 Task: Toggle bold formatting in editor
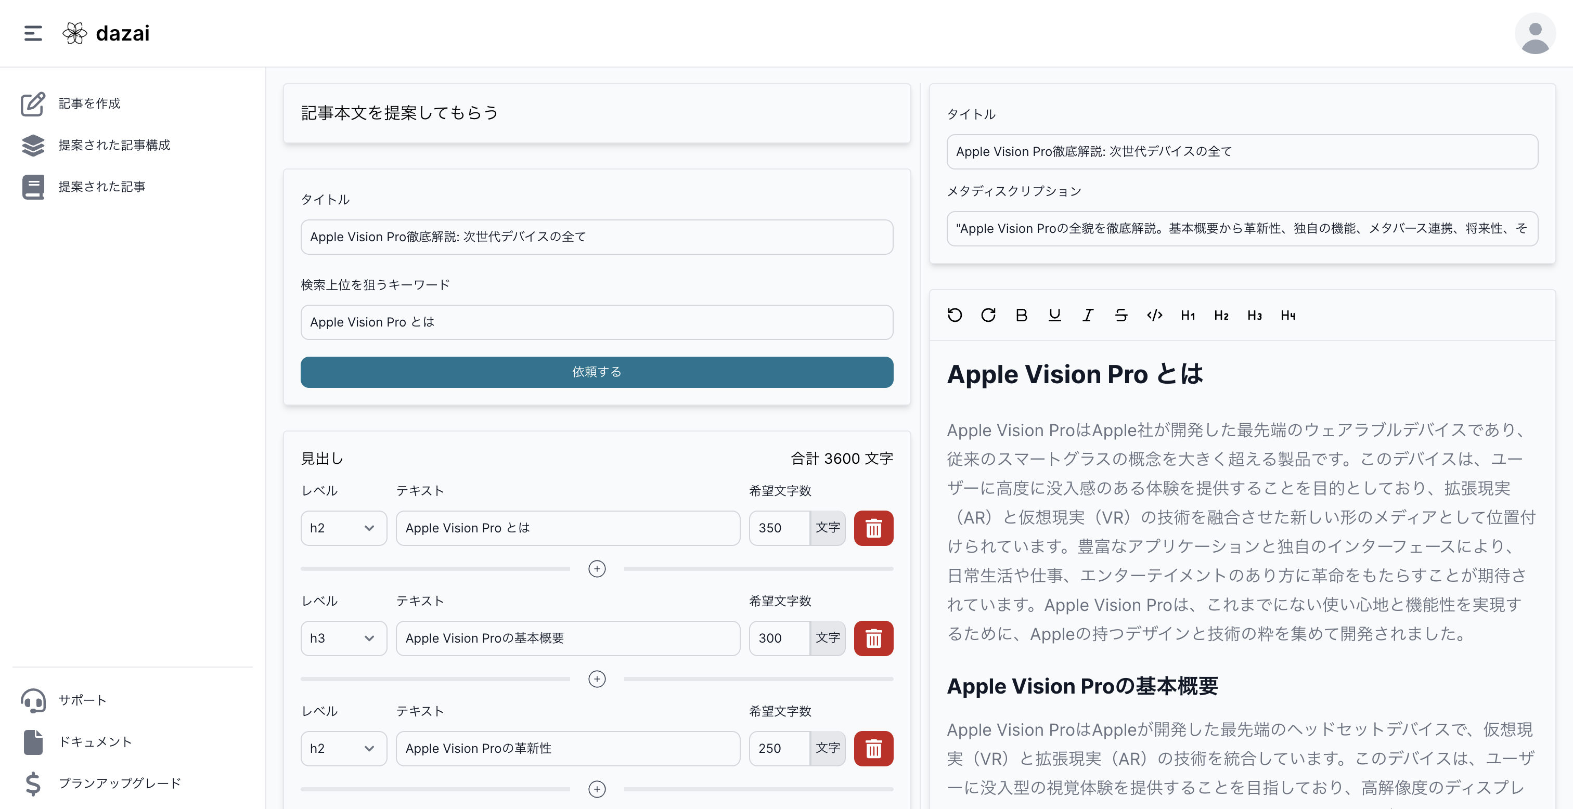pyautogui.click(x=1021, y=315)
